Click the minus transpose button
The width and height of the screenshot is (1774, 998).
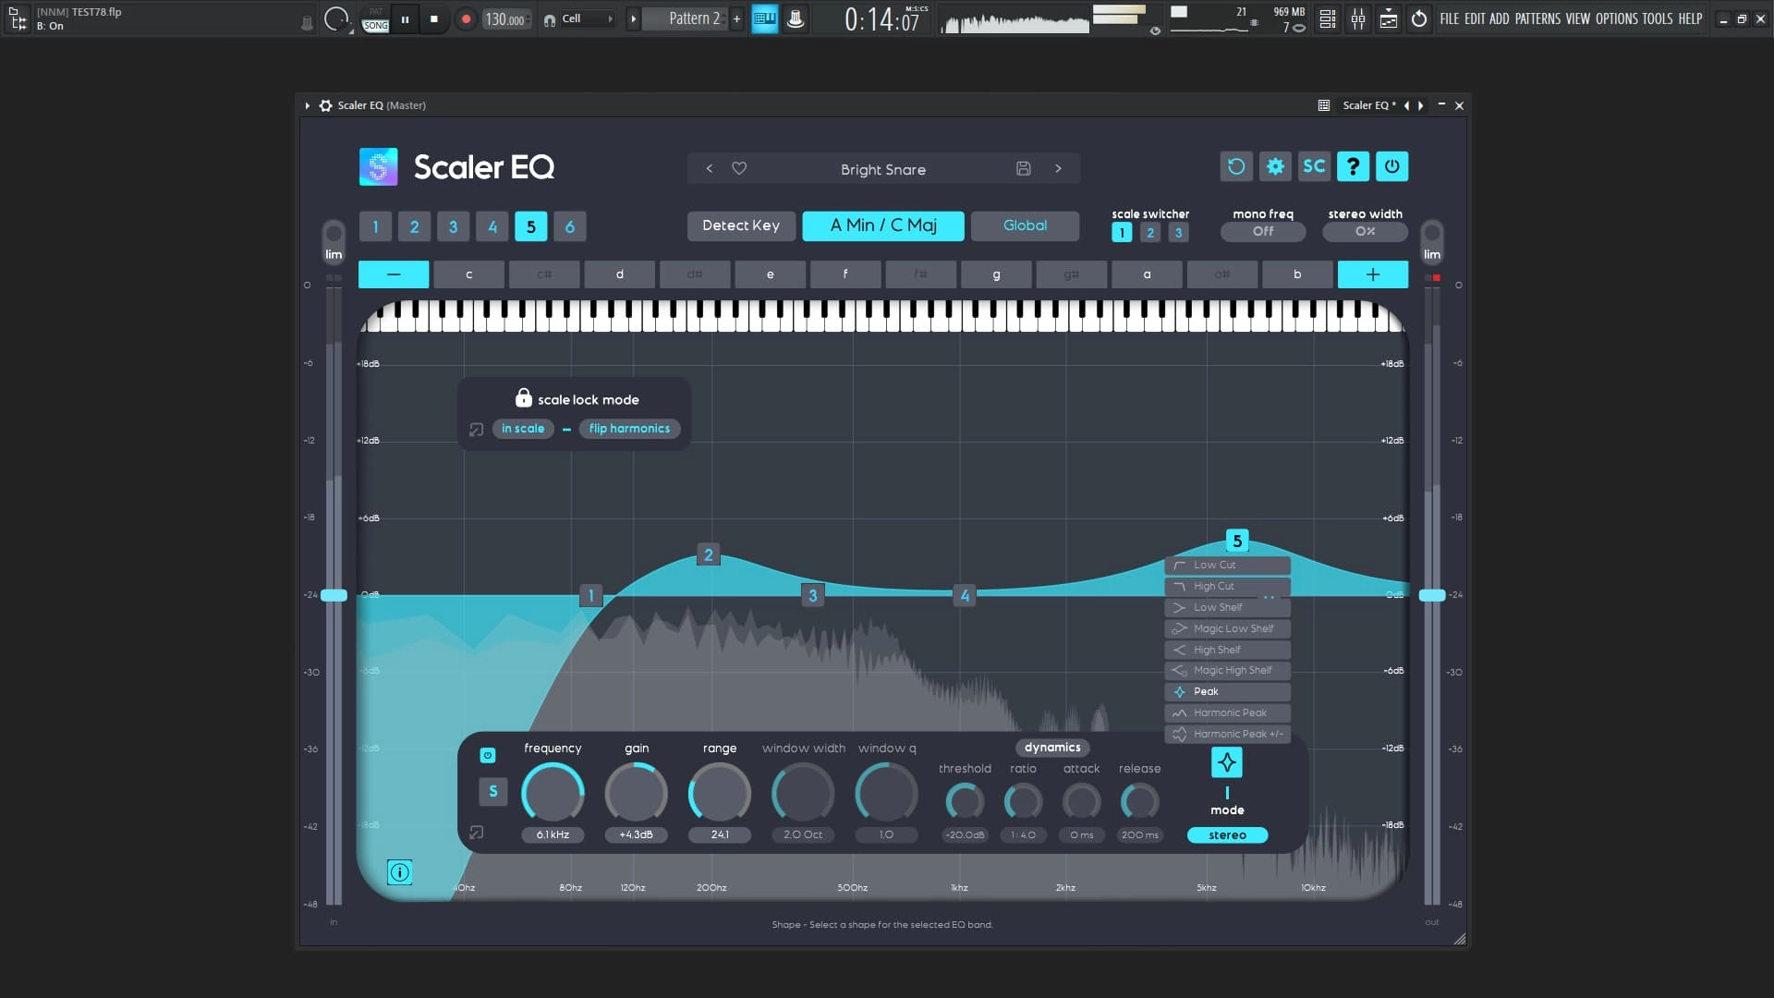point(394,274)
